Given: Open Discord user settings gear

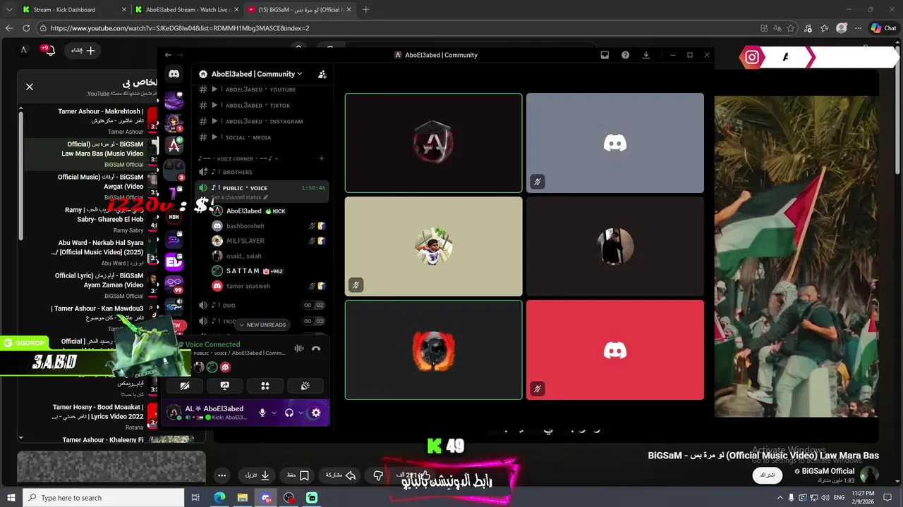Looking at the screenshot, I should click(x=315, y=413).
